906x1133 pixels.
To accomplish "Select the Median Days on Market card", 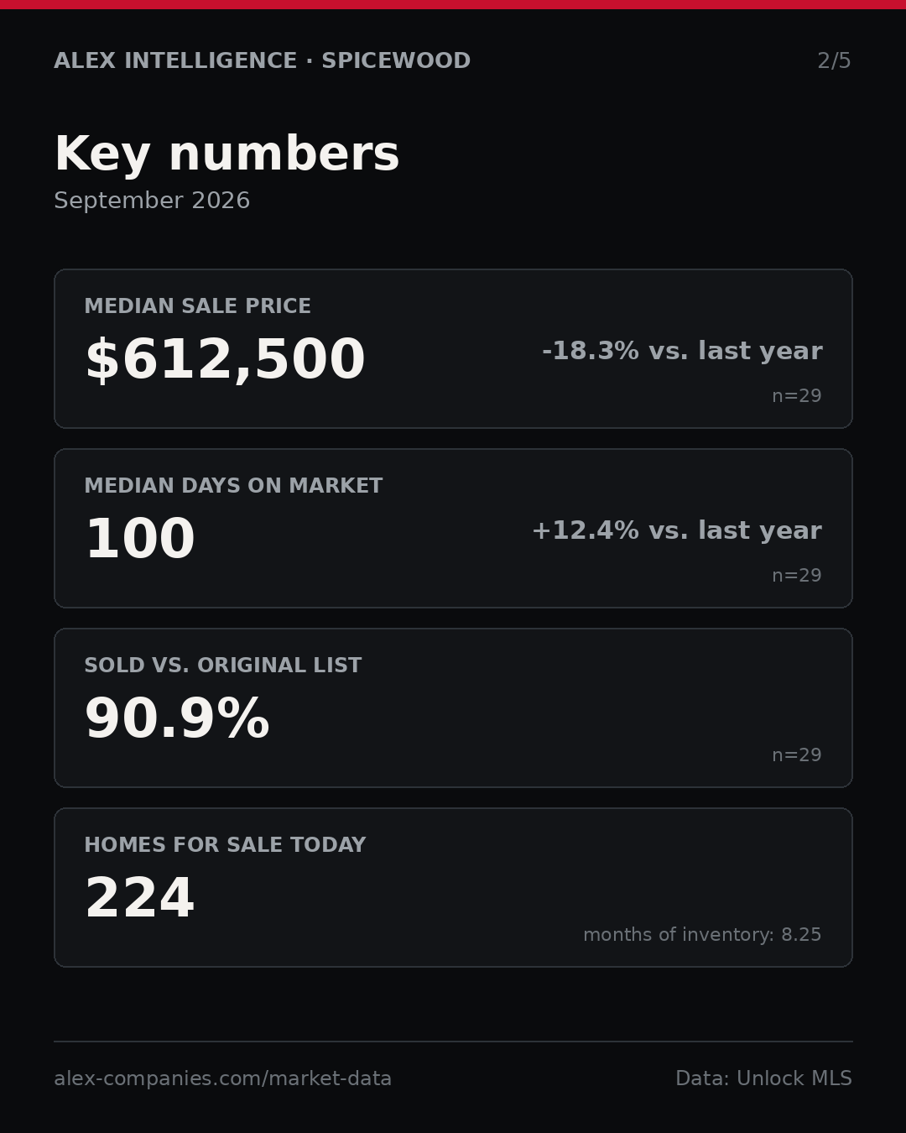I will tap(453, 528).
